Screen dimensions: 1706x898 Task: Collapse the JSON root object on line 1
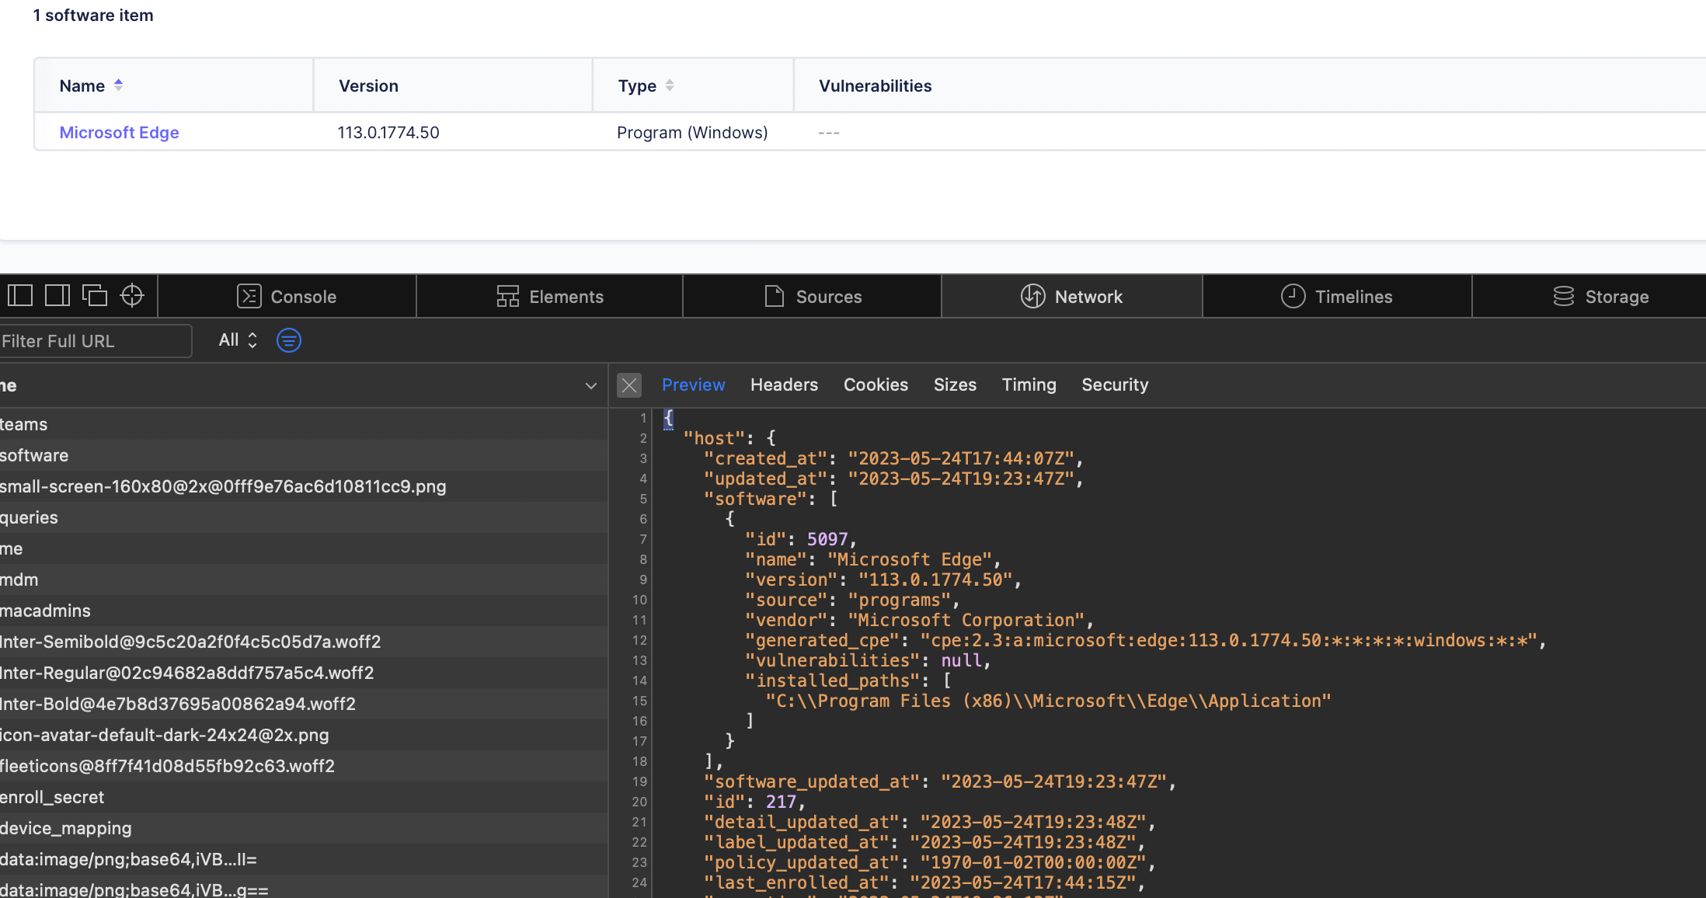[668, 419]
